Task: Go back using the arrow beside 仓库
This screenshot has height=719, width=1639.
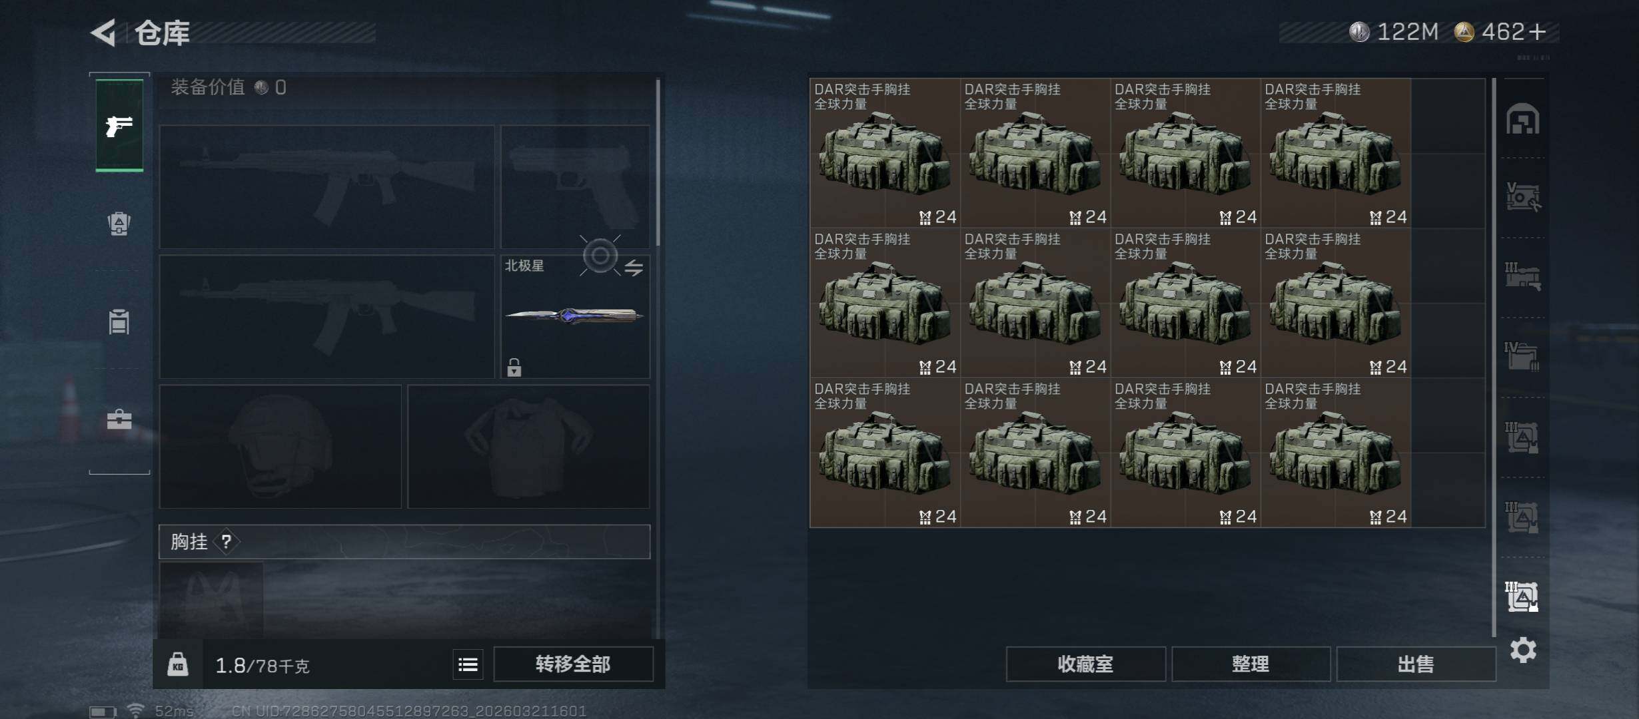Action: click(103, 32)
